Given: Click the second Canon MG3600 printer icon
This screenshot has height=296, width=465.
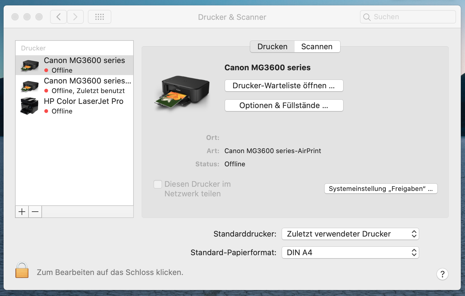Looking at the screenshot, I should coord(29,85).
